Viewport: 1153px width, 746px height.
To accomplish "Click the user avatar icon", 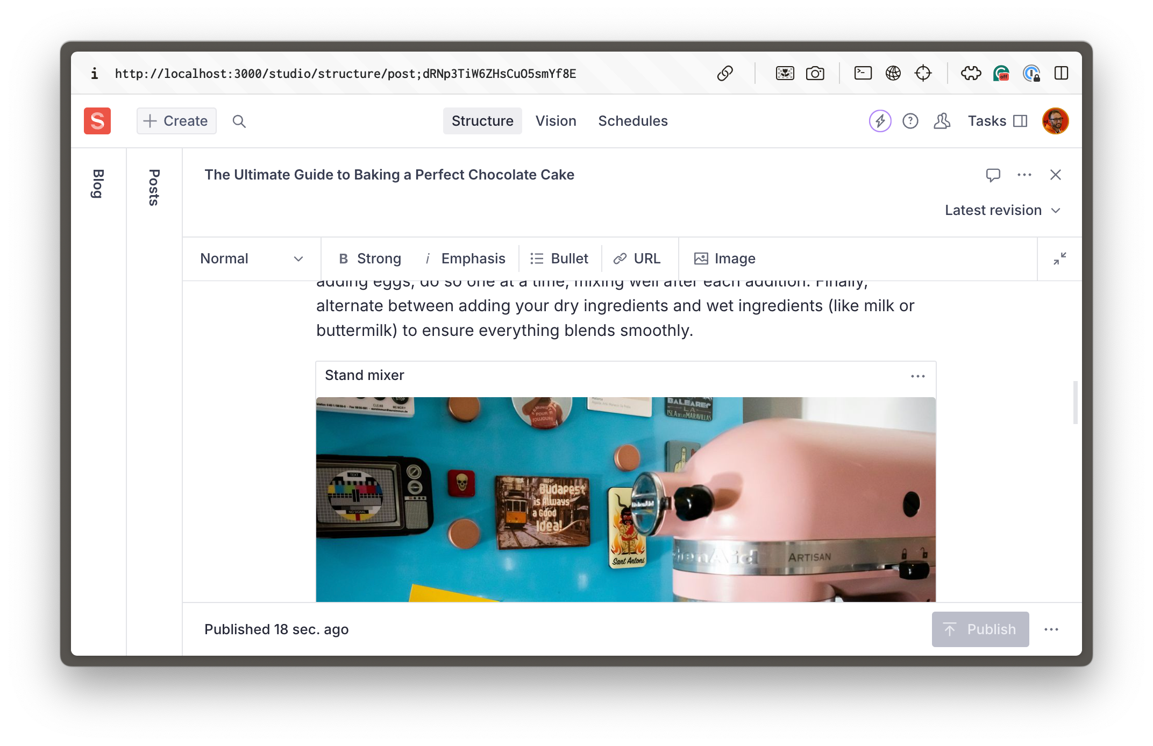I will click(x=1055, y=120).
